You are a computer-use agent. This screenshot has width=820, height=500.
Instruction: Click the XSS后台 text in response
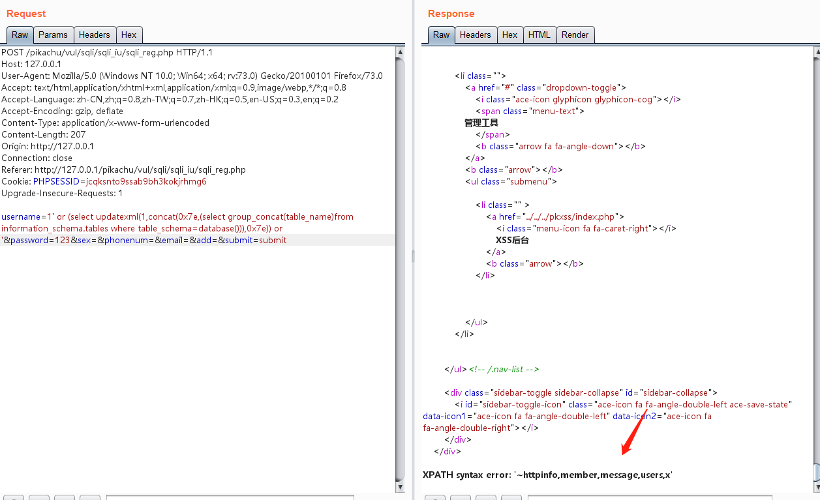coord(512,240)
